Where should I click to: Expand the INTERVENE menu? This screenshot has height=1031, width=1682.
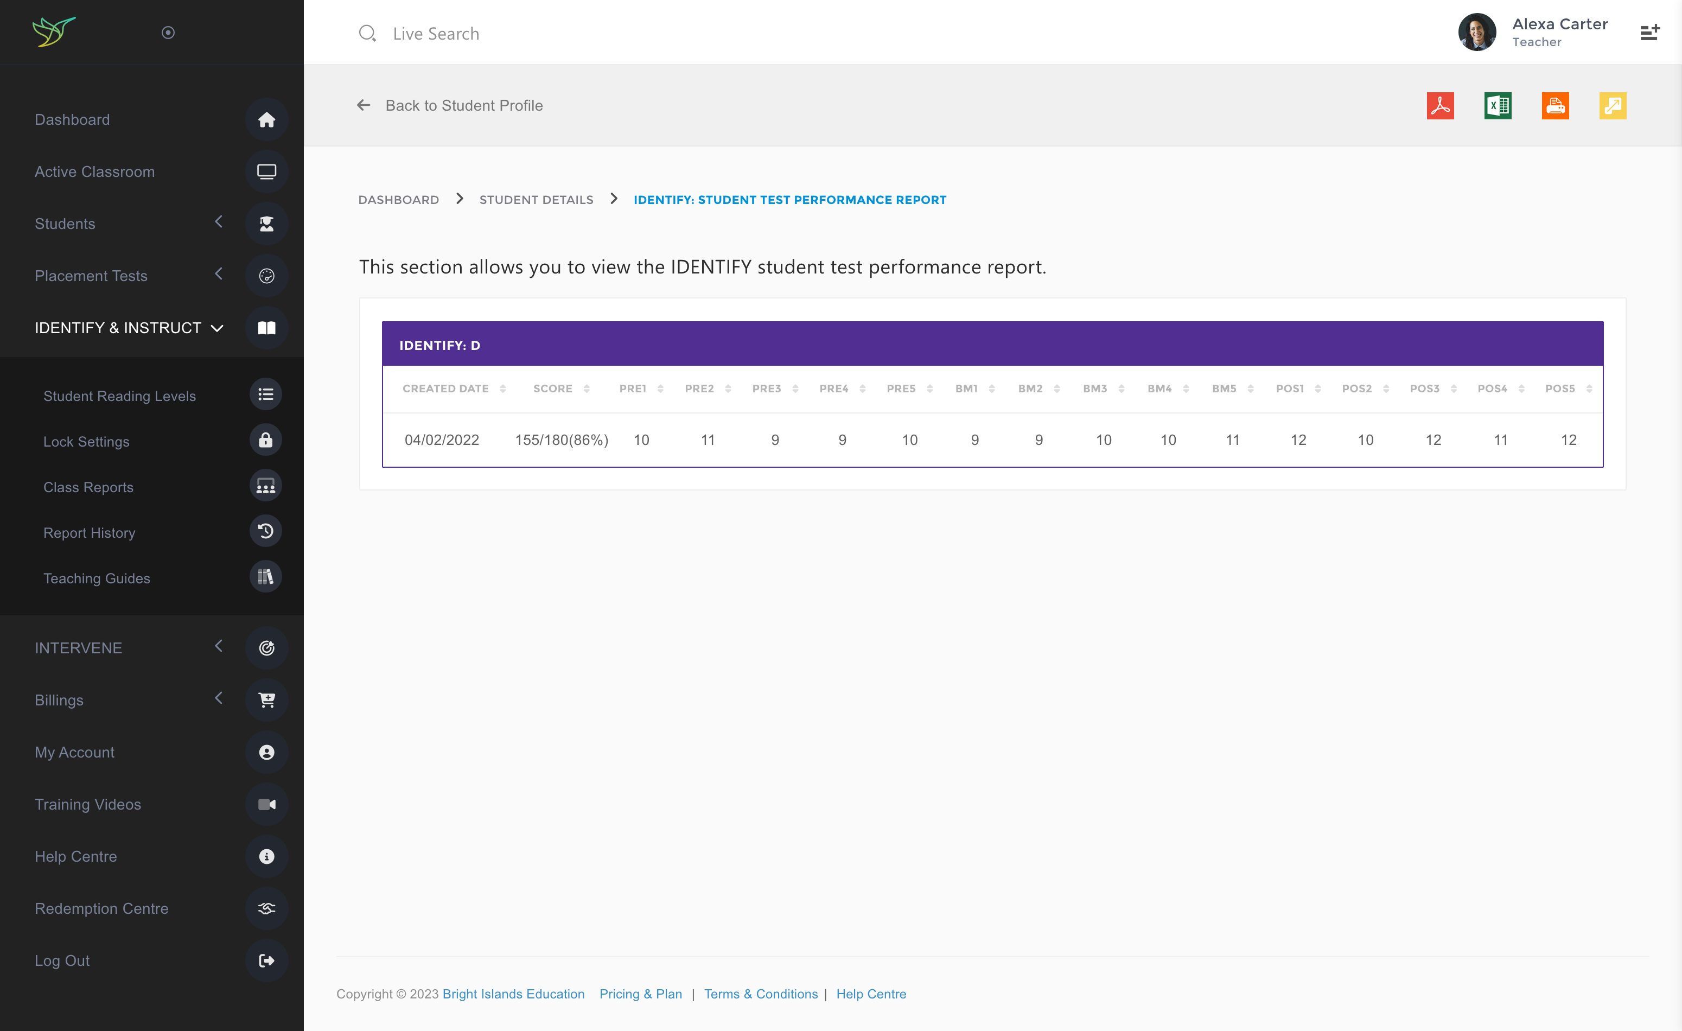(x=79, y=648)
